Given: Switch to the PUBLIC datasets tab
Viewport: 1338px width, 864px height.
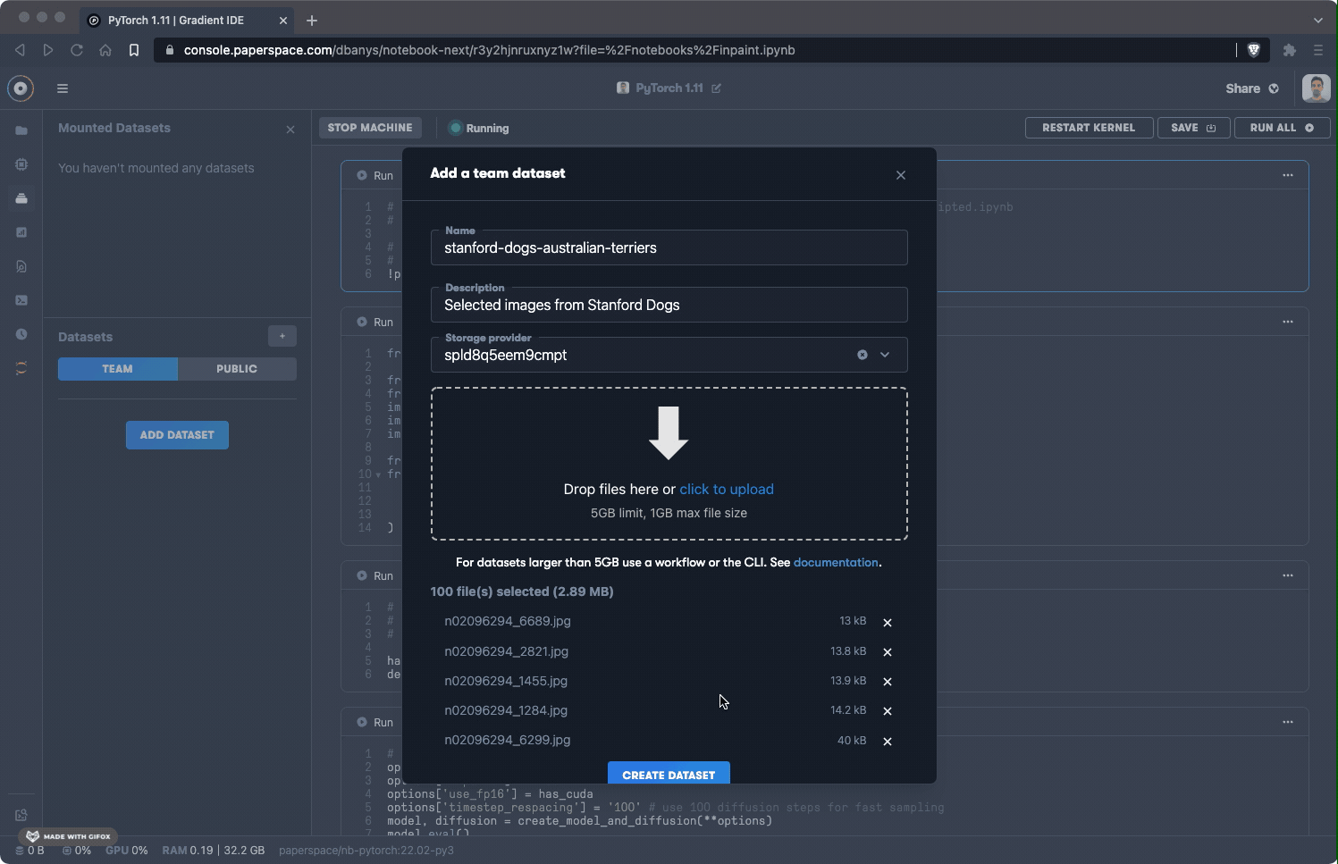Looking at the screenshot, I should tap(237, 369).
